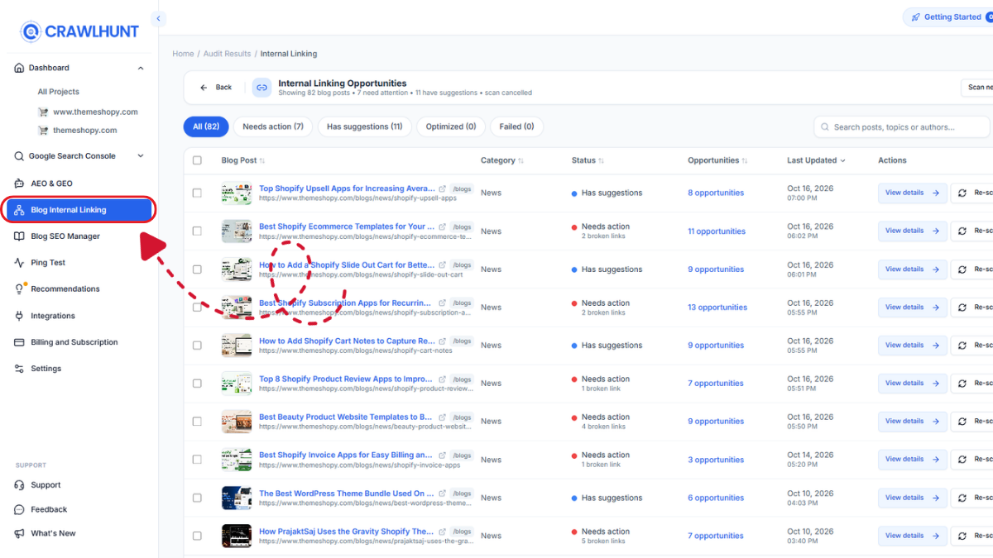This screenshot has width=993, height=558.
Task: Focus the search posts, topics or authors field
Action: tap(902, 126)
